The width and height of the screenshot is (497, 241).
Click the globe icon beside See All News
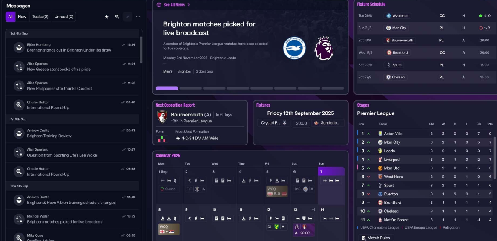click(159, 5)
